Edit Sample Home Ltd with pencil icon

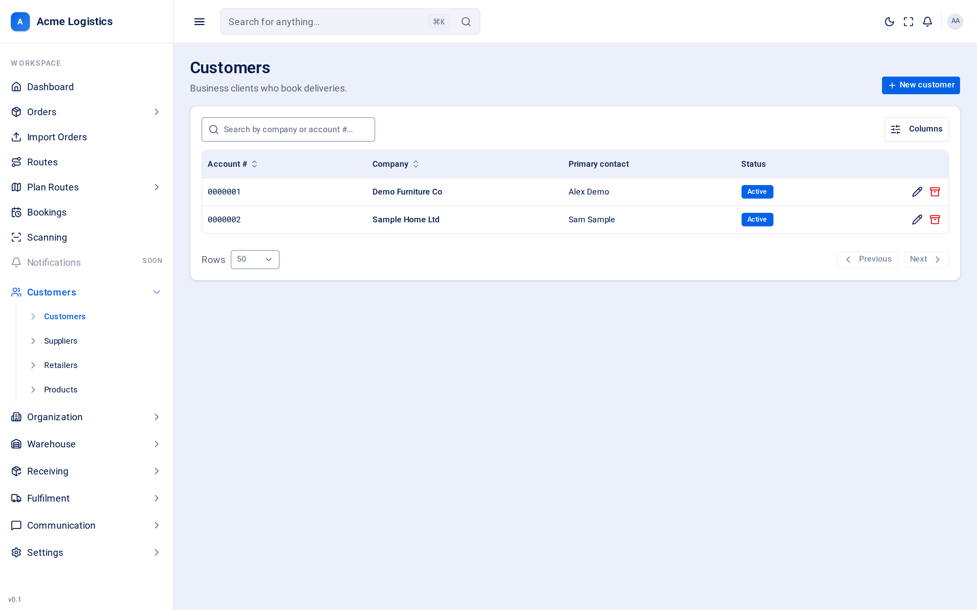pos(917,220)
